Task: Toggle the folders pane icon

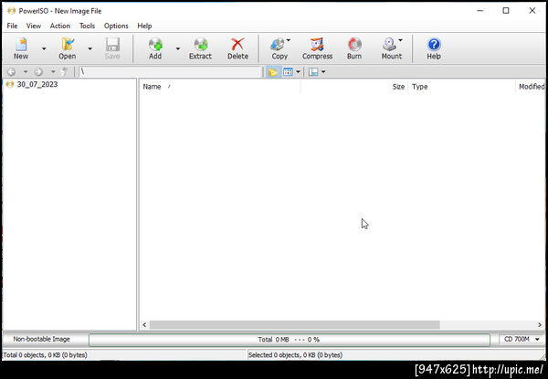Action: pos(273,72)
